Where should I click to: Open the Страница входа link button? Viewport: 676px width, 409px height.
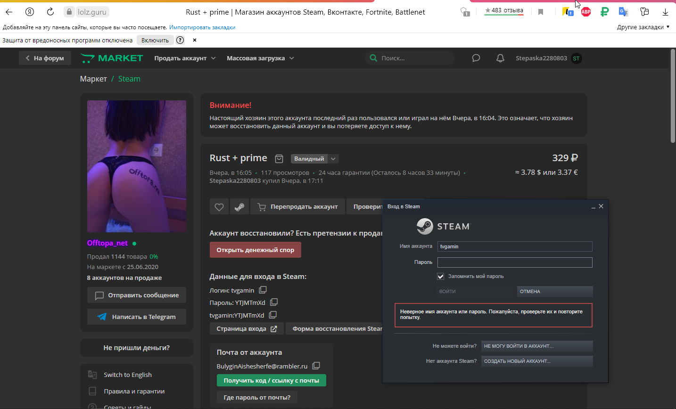(247, 328)
